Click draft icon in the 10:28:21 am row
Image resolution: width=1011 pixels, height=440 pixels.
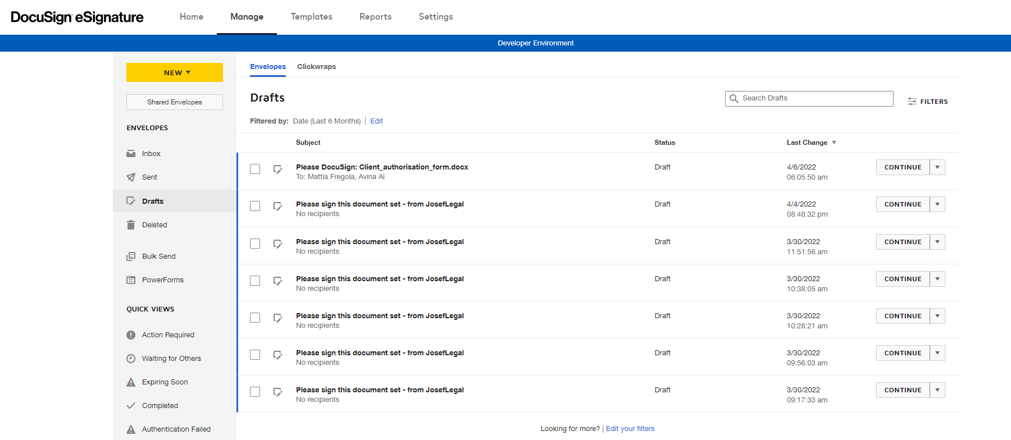click(x=277, y=318)
